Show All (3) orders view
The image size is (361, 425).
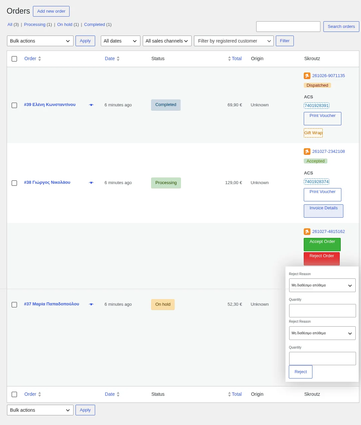click(13, 25)
